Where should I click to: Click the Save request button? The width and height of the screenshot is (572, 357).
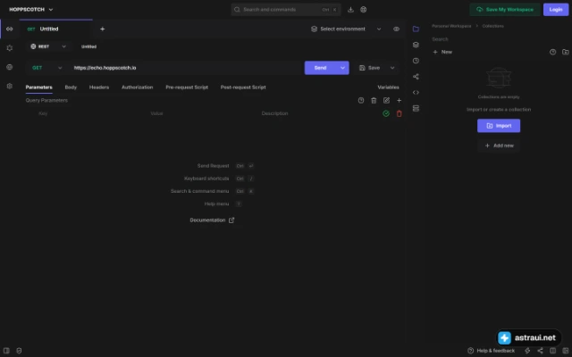click(370, 68)
